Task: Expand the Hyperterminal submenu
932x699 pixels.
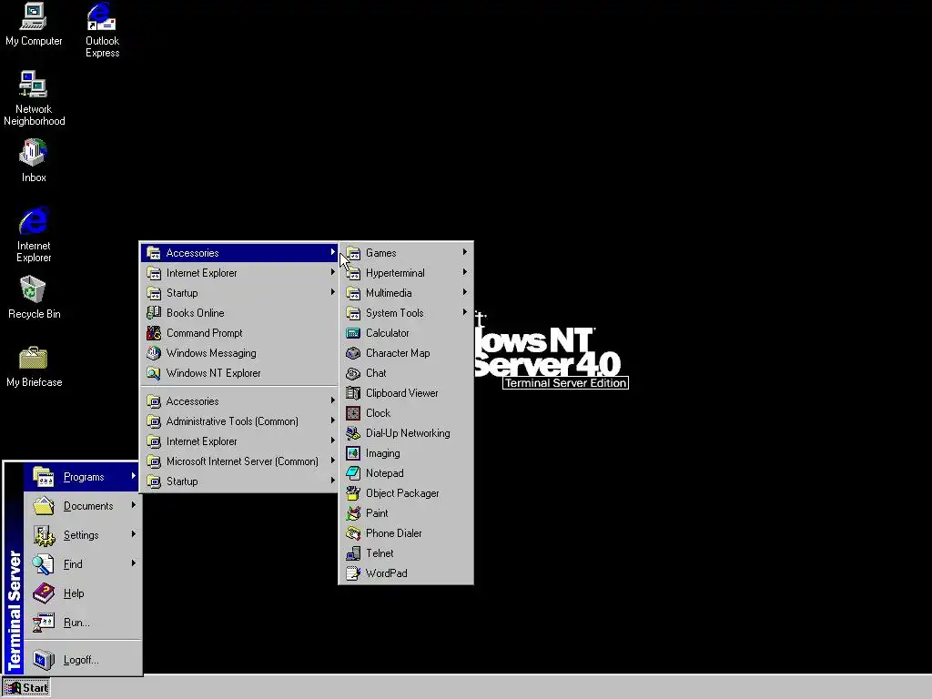Action: (406, 273)
